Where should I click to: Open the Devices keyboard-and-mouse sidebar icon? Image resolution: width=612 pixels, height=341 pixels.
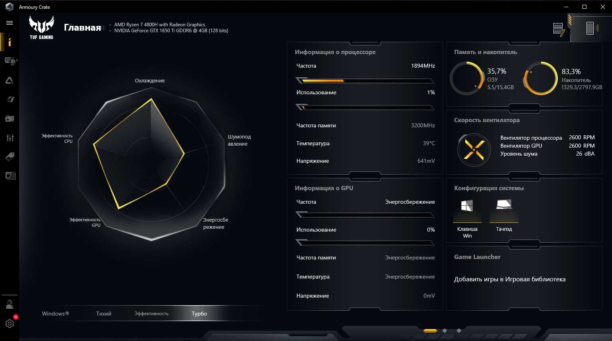click(x=10, y=61)
